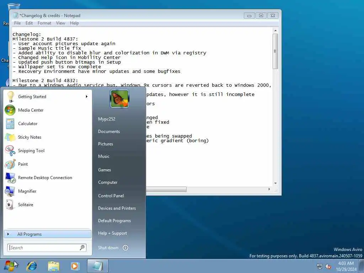Open Windows Explorer folder on the taskbar
This screenshot has width=364, height=273.
(54, 266)
